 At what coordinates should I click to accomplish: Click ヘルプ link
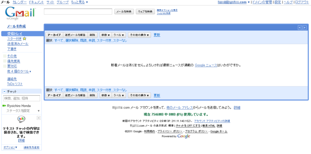coord(288,2)
